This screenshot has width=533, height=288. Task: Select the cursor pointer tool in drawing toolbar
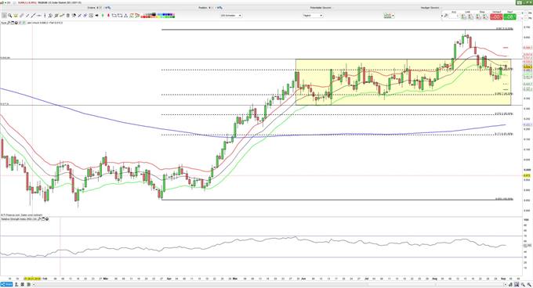click(4, 16)
